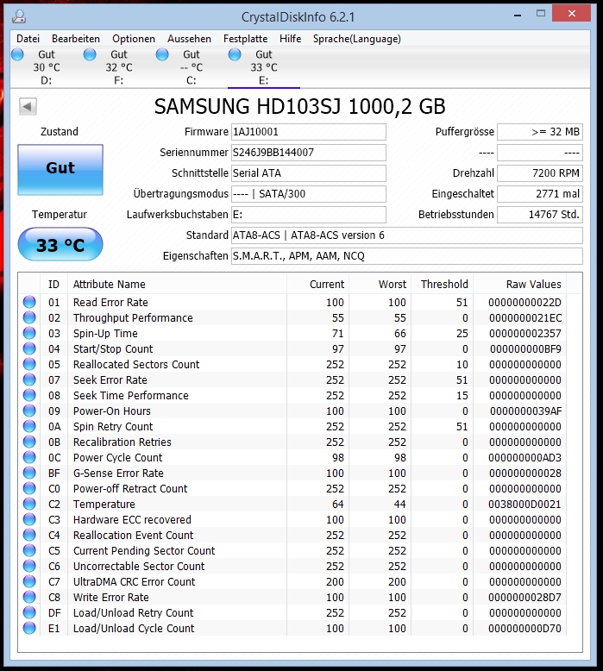
Task: Click status orb of Reallocated Sectors Count row
Action: pyautogui.click(x=29, y=364)
